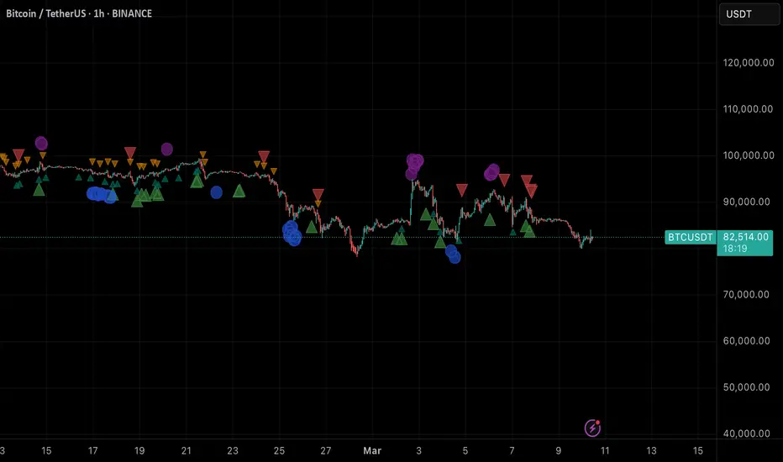The width and height of the screenshot is (783, 462).
Task: Click the 18:19 candle countdown timer
Action: pyautogui.click(x=735, y=249)
